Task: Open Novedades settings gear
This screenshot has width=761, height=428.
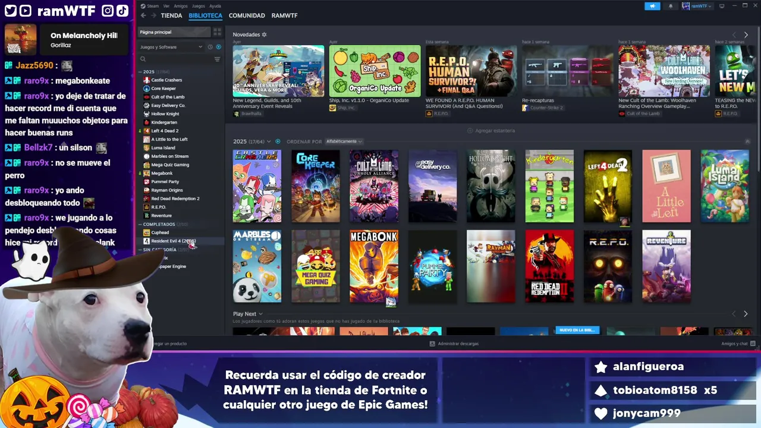Action: click(x=265, y=34)
